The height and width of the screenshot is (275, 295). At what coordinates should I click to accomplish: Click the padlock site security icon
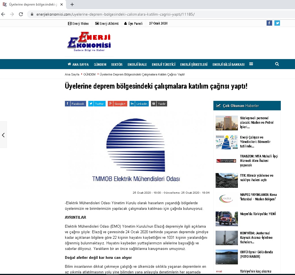pos(32,14)
